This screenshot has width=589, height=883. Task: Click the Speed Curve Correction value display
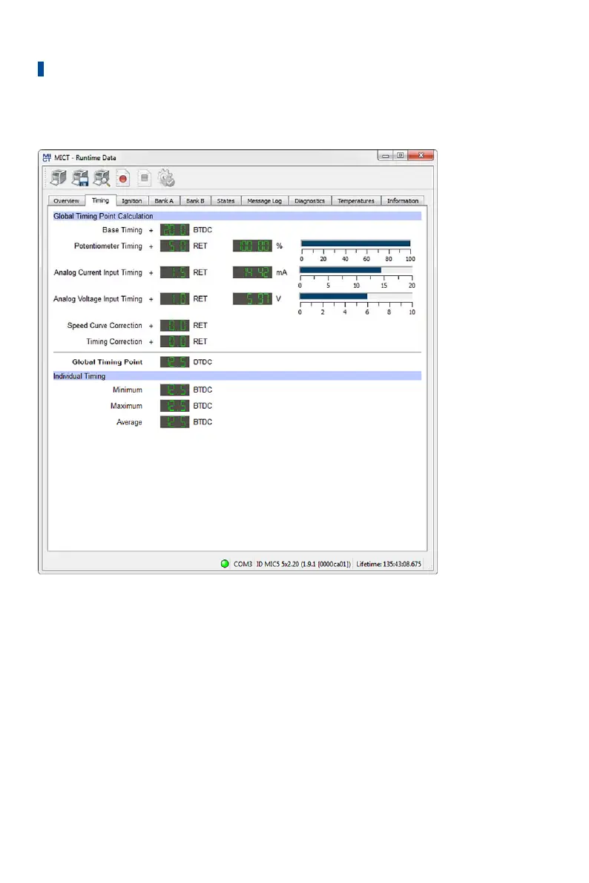[174, 326]
